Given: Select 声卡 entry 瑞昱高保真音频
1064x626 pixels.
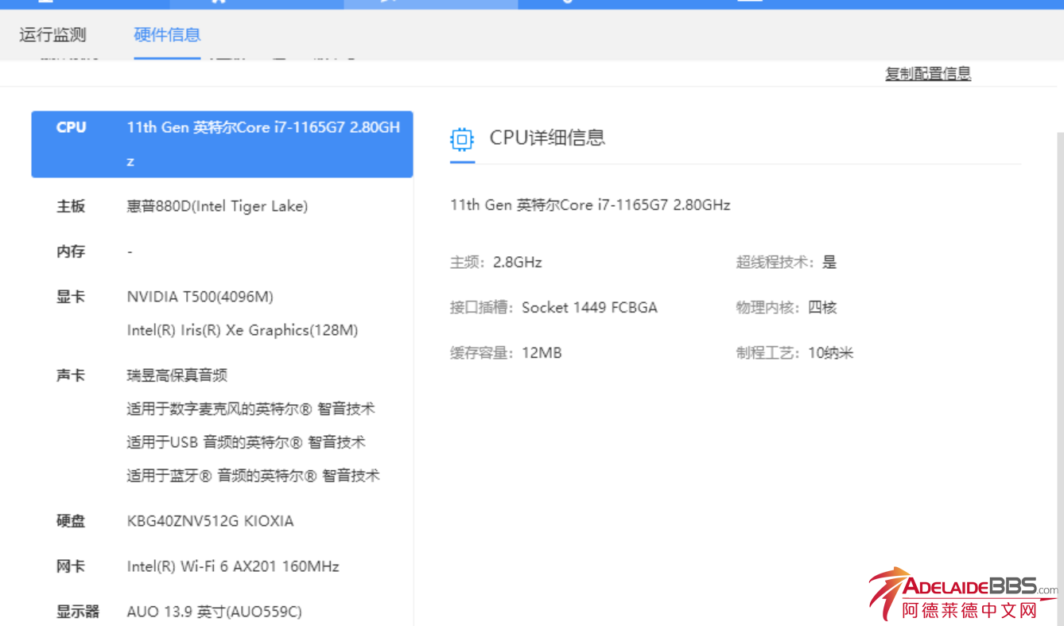Looking at the screenshot, I should coord(177,375).
